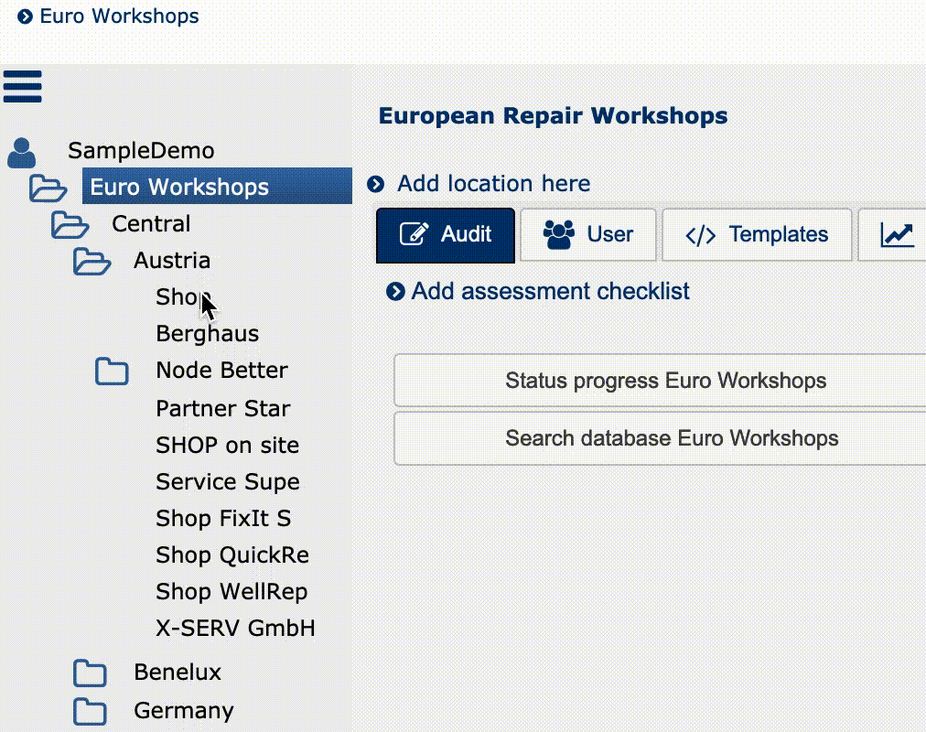Expand the Germany folder
This screenshot has width=926, height=732.
click(90, 711)
